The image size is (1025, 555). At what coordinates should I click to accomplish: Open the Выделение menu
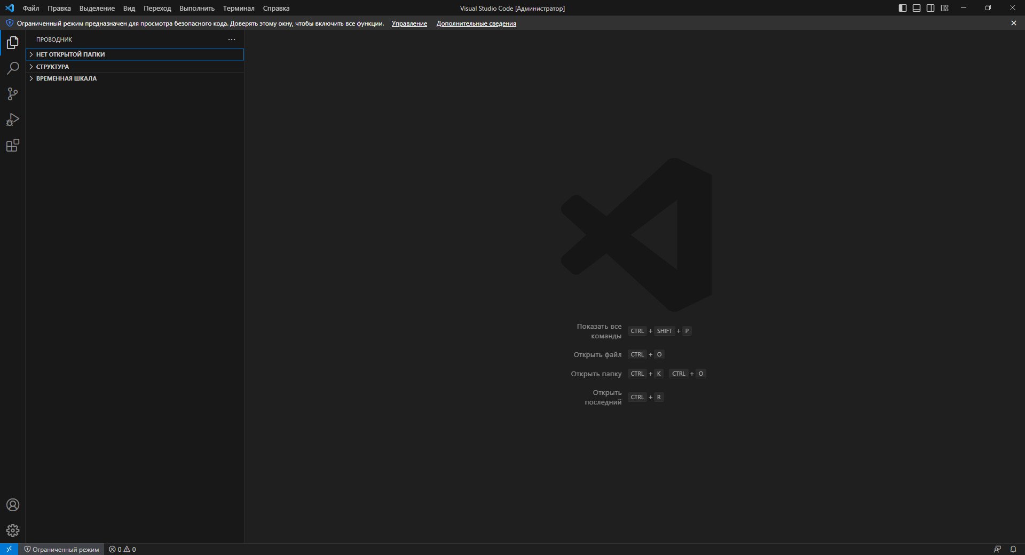coord(97,8)
